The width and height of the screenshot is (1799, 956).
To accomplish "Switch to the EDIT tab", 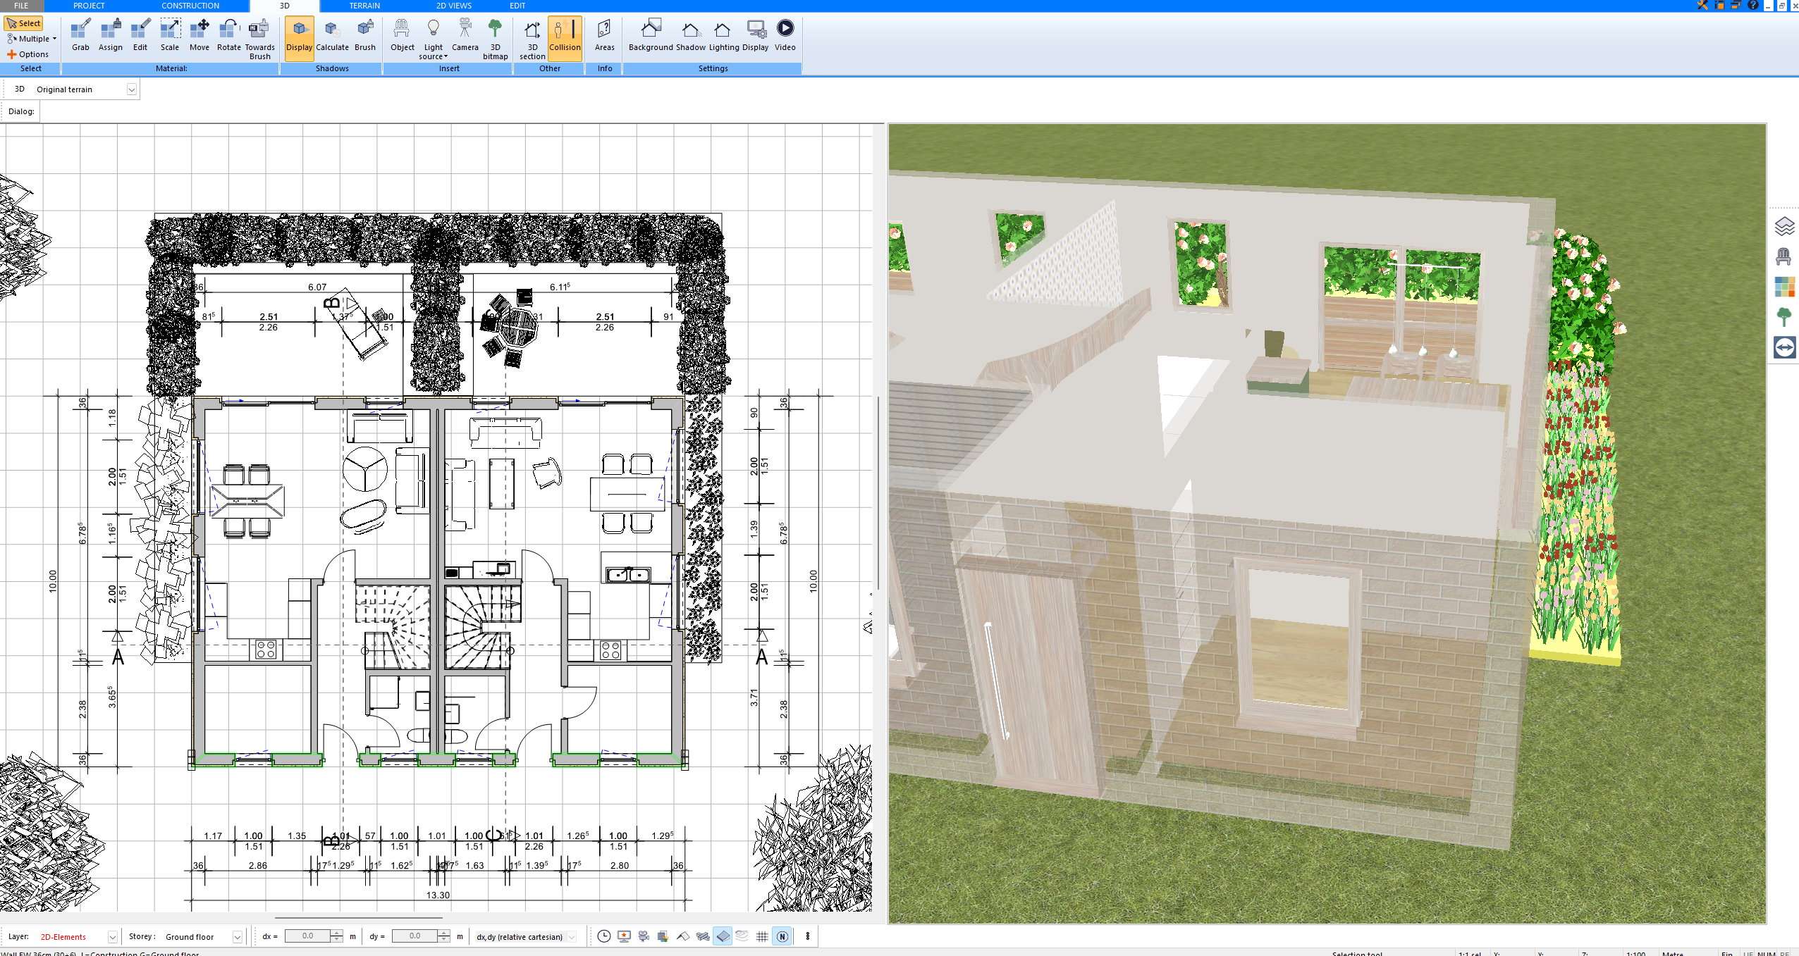I will [x=517, y=5].
